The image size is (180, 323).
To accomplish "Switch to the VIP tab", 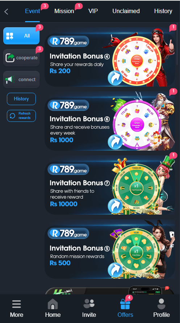I will pos(93,11).
